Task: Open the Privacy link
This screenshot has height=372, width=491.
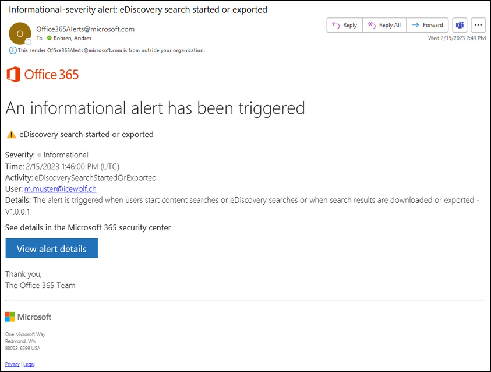Action: pos(12,364)
